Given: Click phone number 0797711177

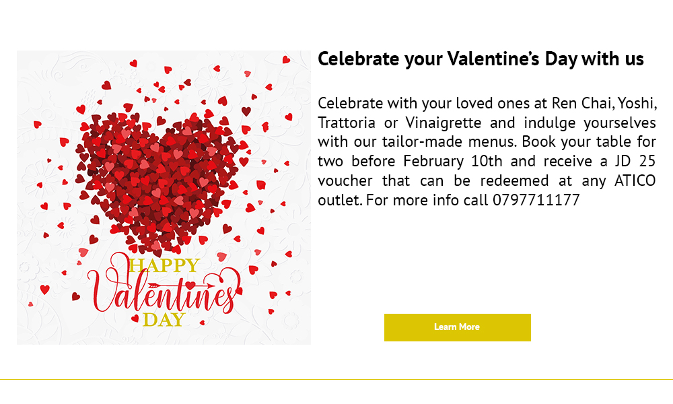Looking at the screenshot, I should [x=536, y=199].
